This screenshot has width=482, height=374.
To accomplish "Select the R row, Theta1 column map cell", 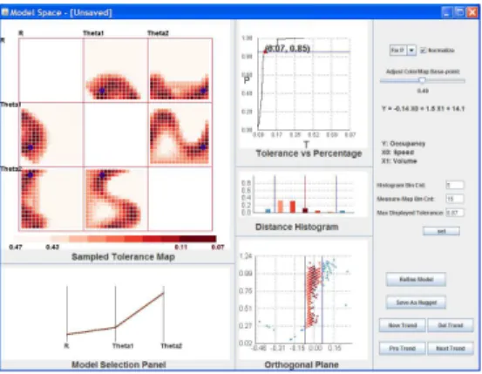I will (115, 71).
